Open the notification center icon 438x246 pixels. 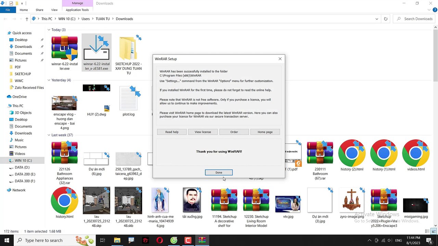tap(430, 241)
